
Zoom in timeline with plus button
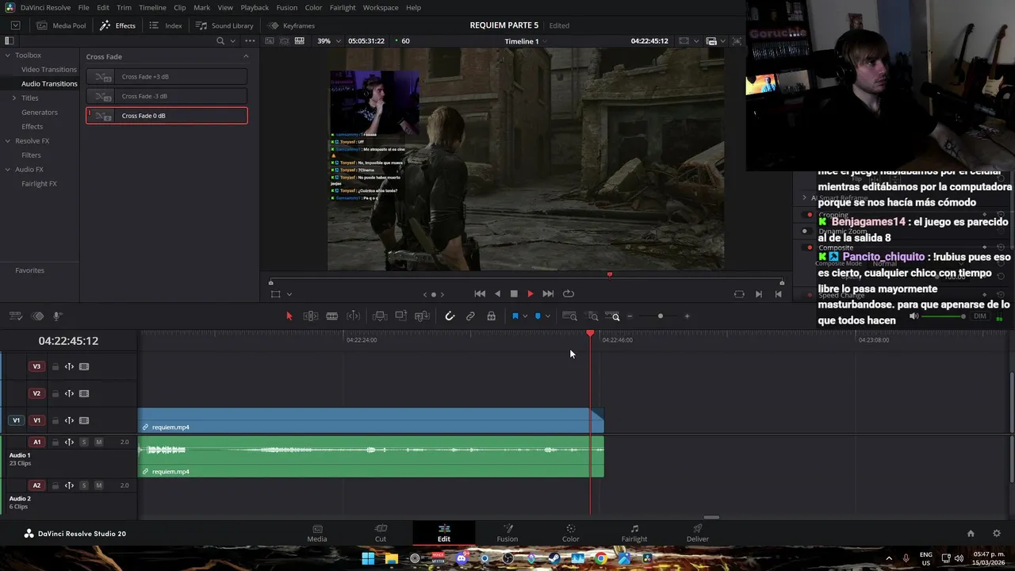[687, 316]
